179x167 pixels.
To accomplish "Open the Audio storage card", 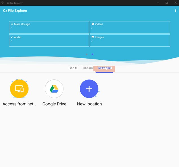I will [x=49, y=40].
